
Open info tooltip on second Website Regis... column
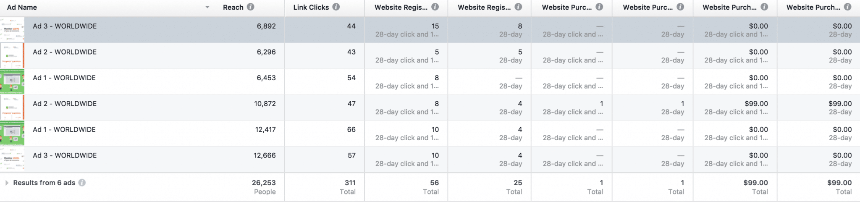(518, 7)
